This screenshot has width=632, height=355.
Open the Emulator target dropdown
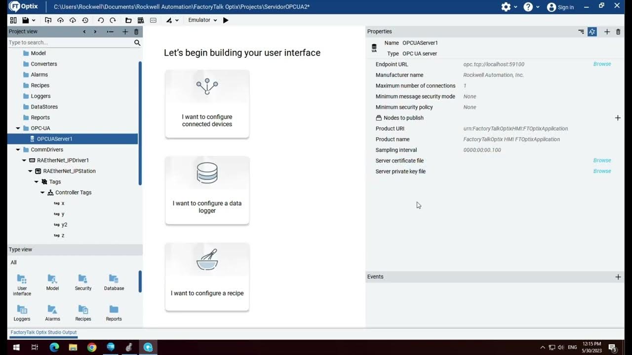tap(203, 20)
